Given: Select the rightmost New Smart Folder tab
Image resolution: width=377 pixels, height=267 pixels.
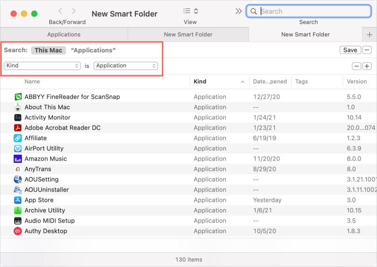Looking at the screenshot, I should [x=305, y=34].
